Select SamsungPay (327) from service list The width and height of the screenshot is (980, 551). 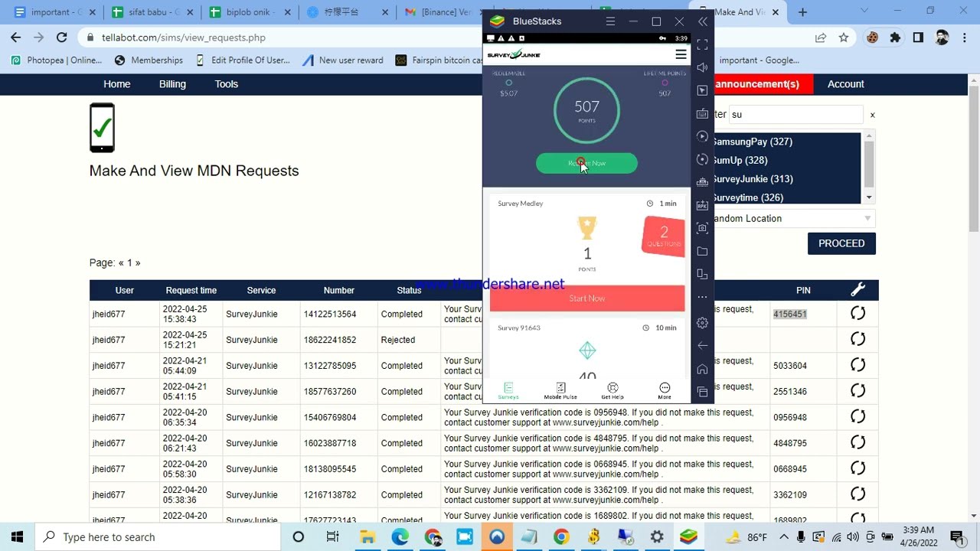pyautogui.click(x=753, y=142)
